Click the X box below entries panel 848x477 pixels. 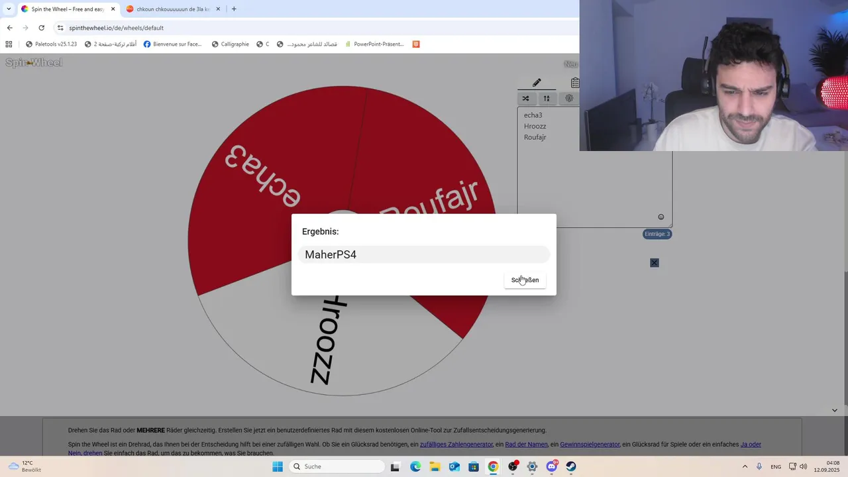point(655,263)
